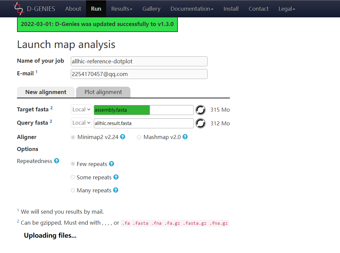Open the Gallery page from navbar
This screenshot has height=253, width=340.
[151, 9]
